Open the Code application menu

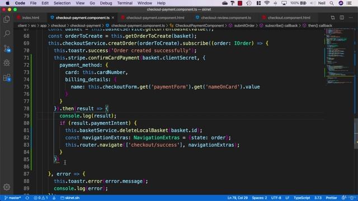[x=20, y=3]
